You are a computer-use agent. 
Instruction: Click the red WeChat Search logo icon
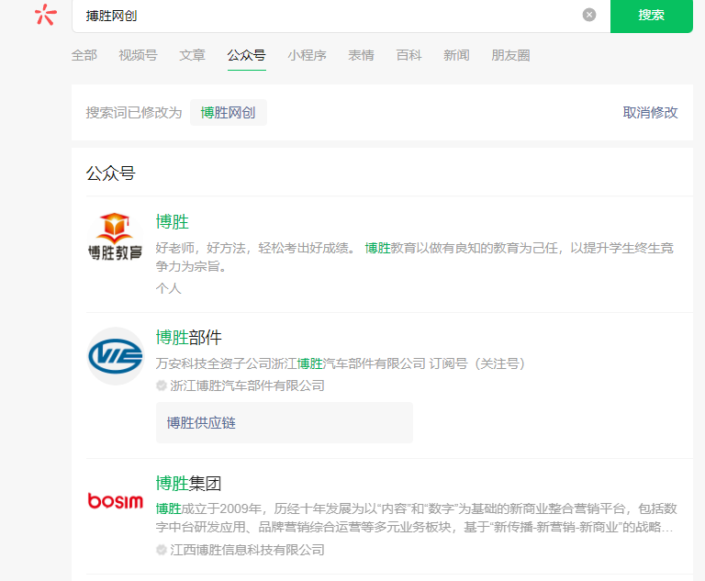click(x=46, y=15)
